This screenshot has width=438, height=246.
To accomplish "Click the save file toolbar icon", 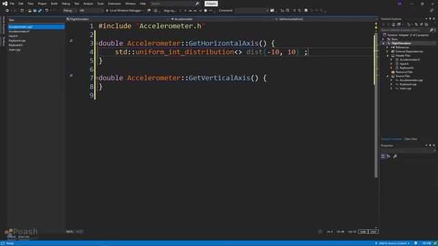I will tap(35, 11).
